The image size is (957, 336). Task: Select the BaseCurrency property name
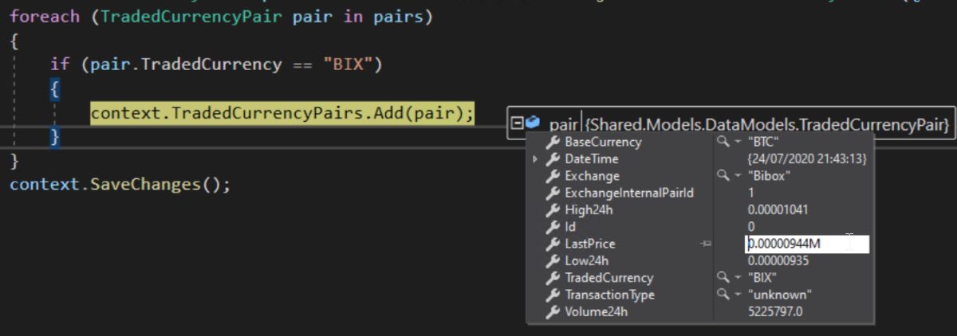pyautogui.click(x=603, y=143)
